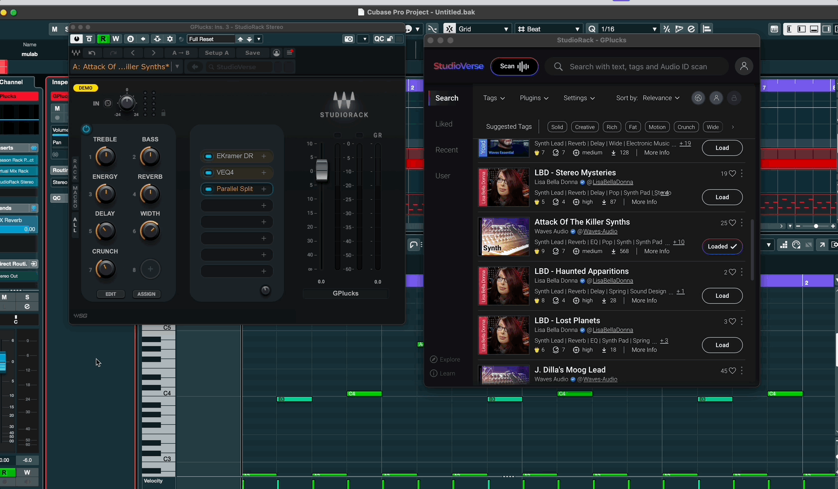Click the StudioRack output fader handle
838x489 pixels.
point(322,170)
